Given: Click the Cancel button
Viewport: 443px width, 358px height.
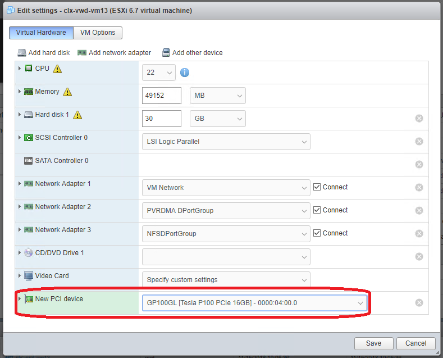Looking at the screenshot, I should click(416, 343).
